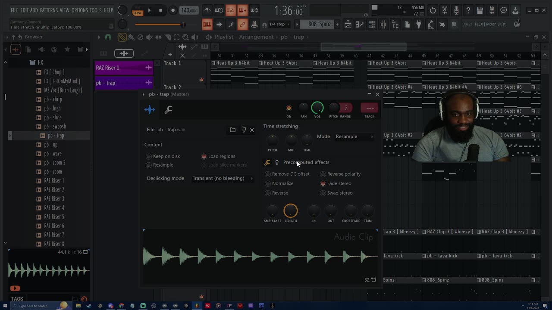Click the Precomputed effects wrench icon
Viewport: 552px width, 310px height.
(x=267, y=162)
